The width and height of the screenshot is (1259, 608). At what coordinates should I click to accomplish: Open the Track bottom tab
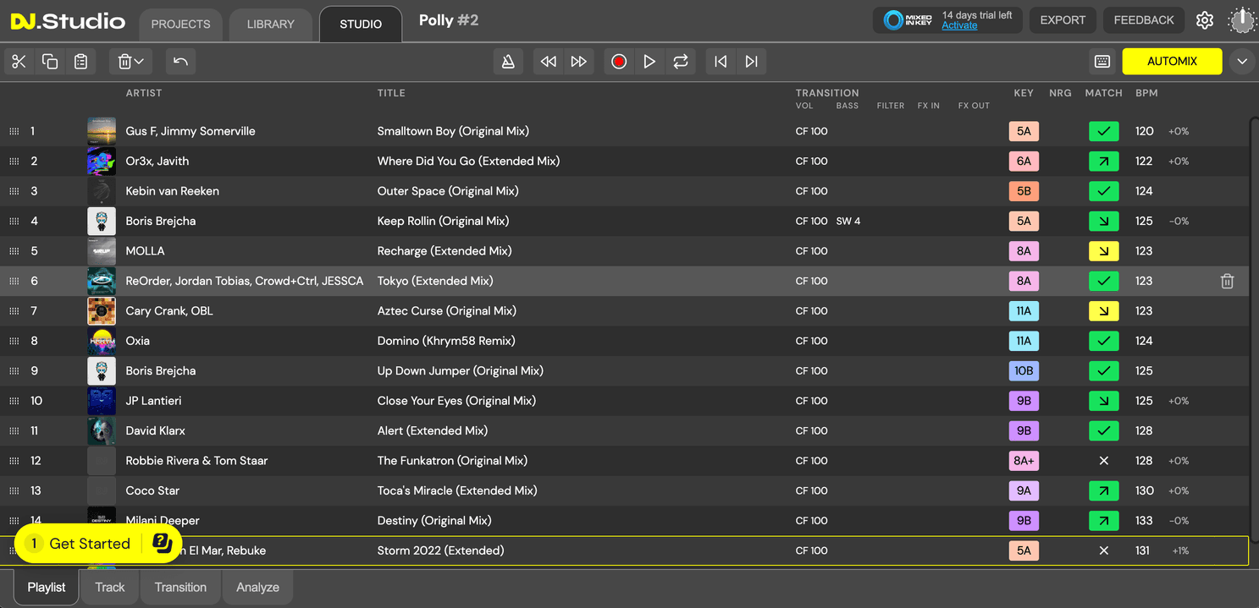[110, 587]
